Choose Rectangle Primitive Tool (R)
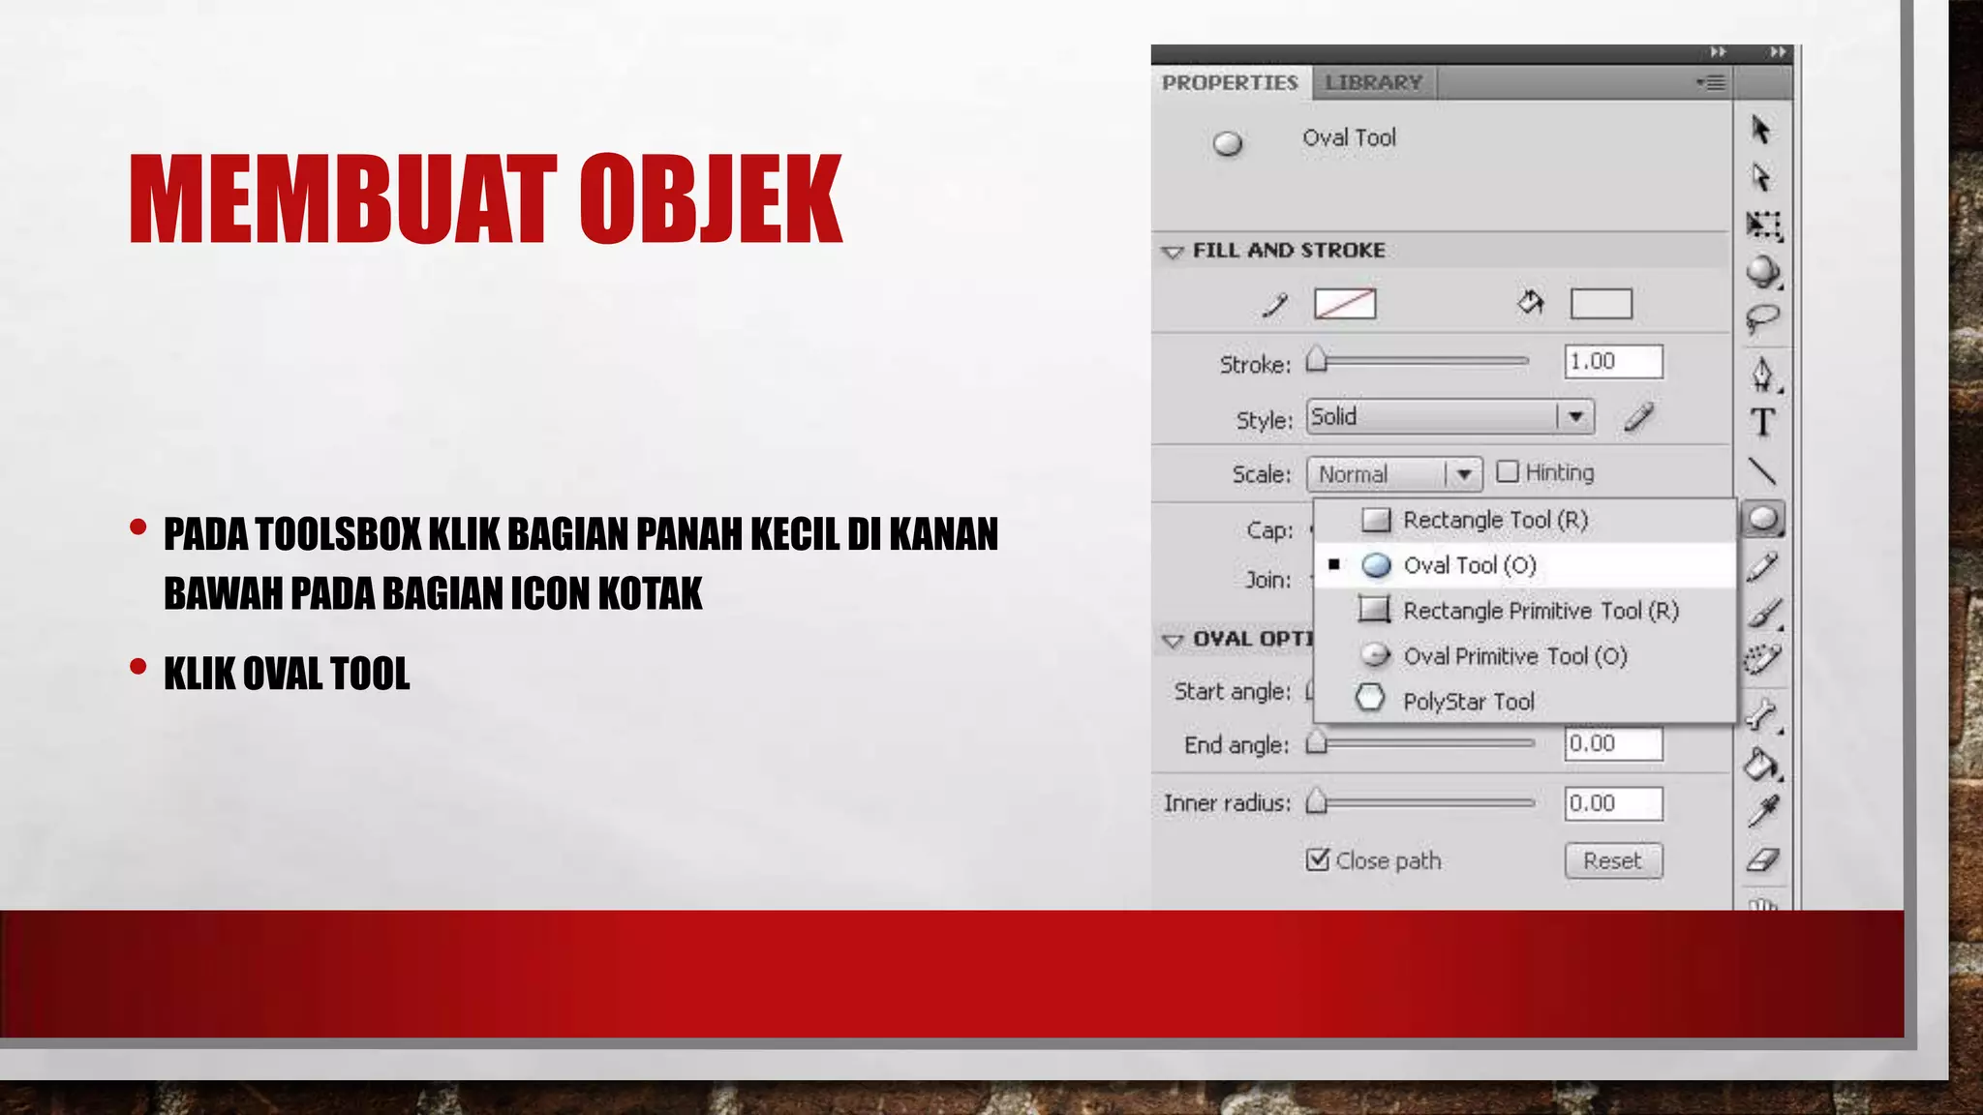This screenshot has width=1983, height=1115. pyautogui.click(x=1524, y=611)
